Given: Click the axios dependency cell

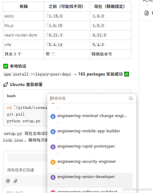Looking at the screenshot, I should point(23,16).
